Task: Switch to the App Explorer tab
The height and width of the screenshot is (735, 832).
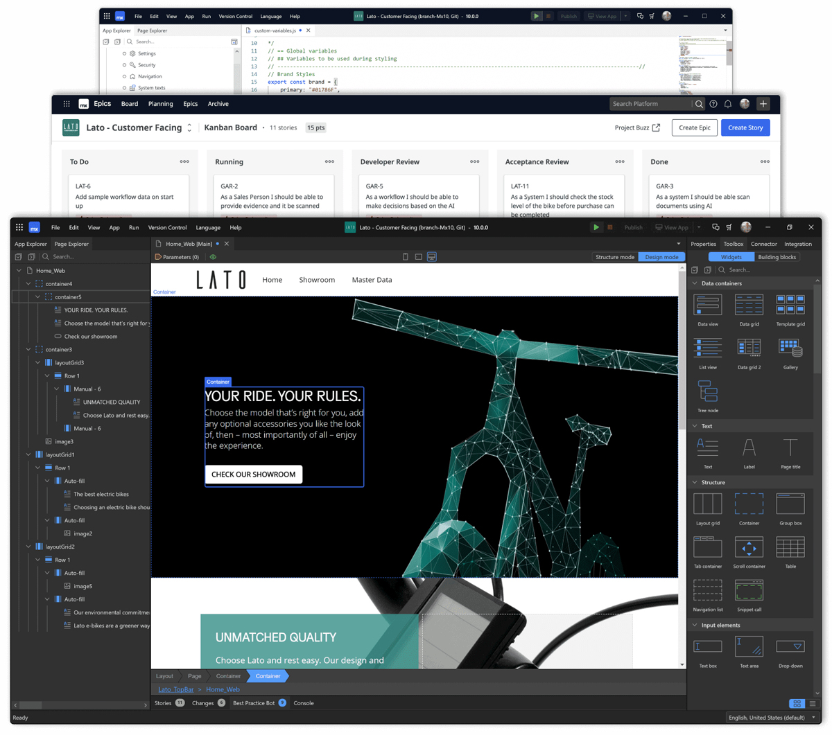Action: point(31,244)
